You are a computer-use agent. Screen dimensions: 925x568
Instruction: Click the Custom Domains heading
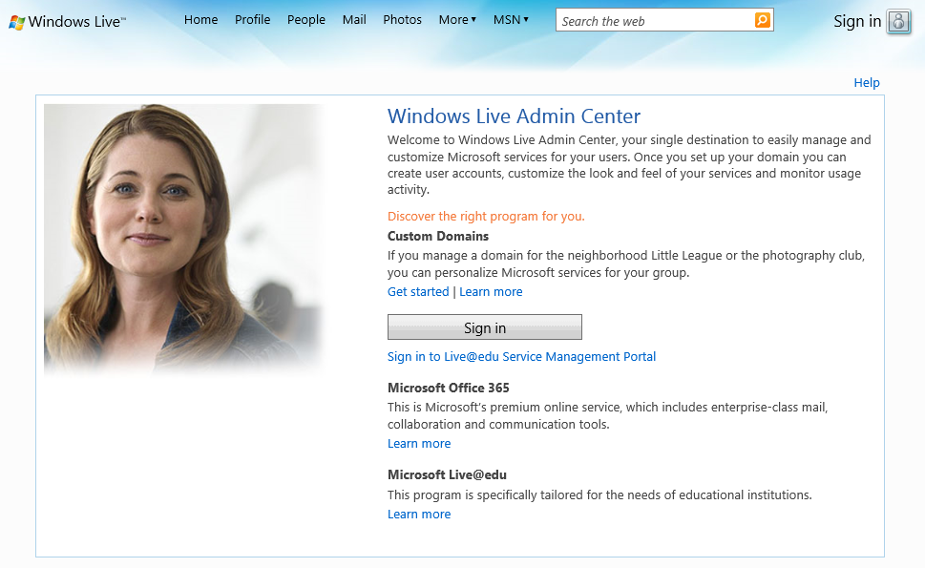[x=438, y=236]
